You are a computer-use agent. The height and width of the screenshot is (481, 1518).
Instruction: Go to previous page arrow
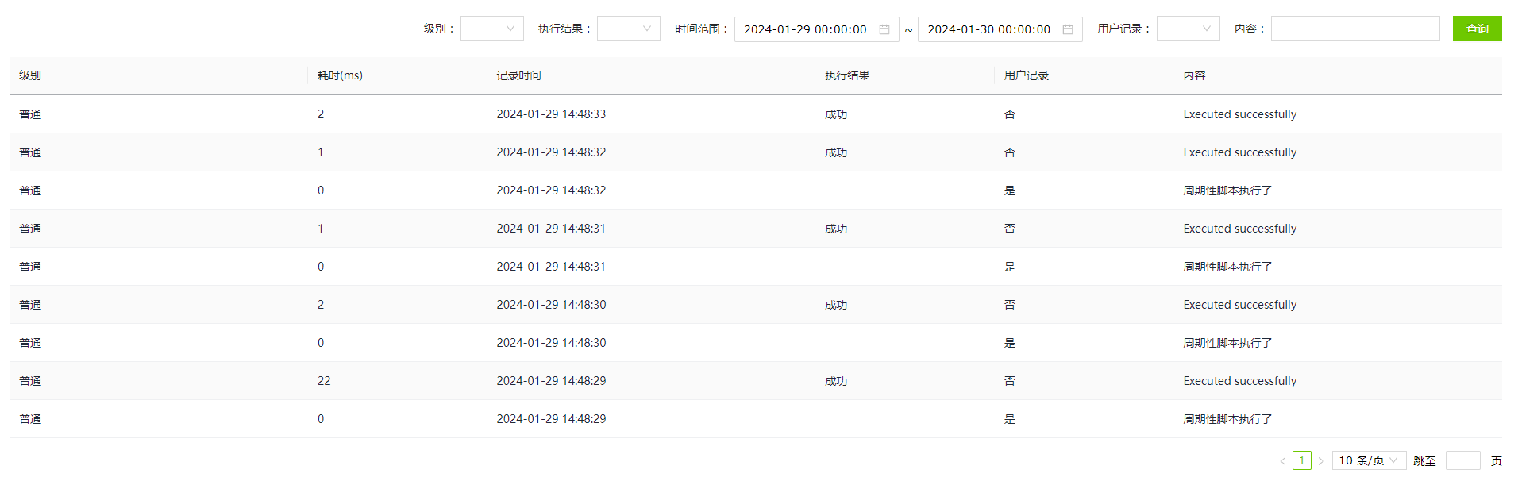[x=1282, y=461]
